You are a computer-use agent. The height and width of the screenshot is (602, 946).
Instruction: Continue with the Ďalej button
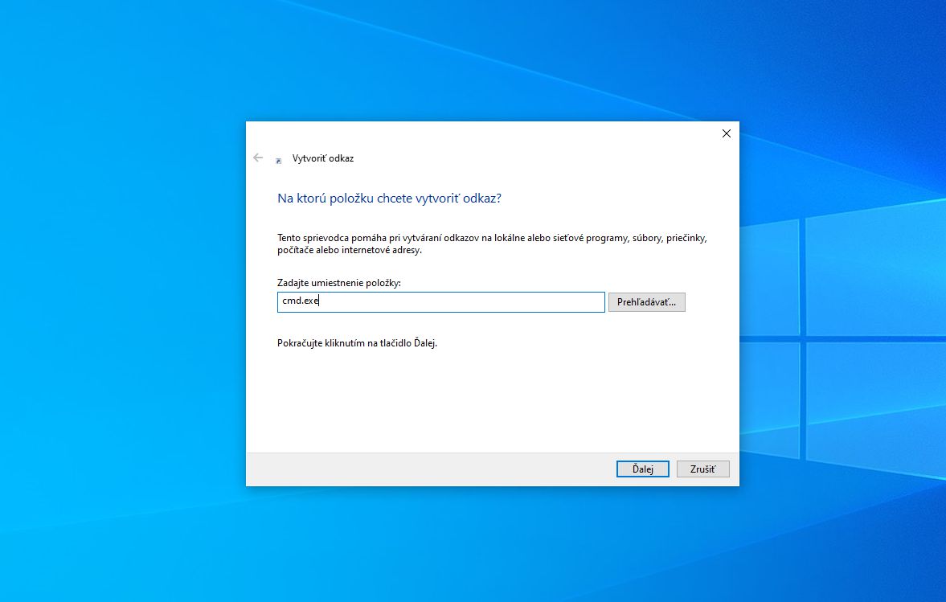[x=642, y=469]
